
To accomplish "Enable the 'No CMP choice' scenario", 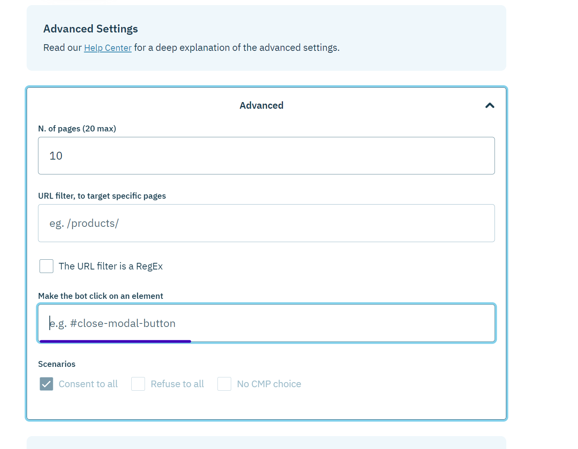I will click(224, 384).
